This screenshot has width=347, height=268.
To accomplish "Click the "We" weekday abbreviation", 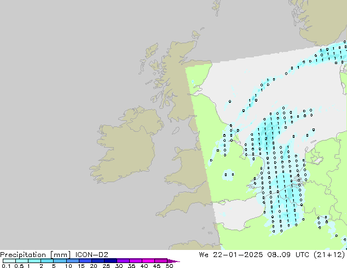I will [204, 255].
